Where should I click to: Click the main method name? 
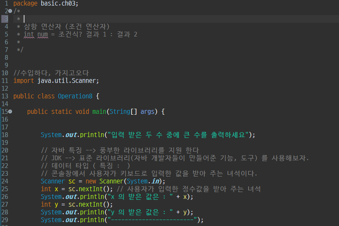point(99,112)
